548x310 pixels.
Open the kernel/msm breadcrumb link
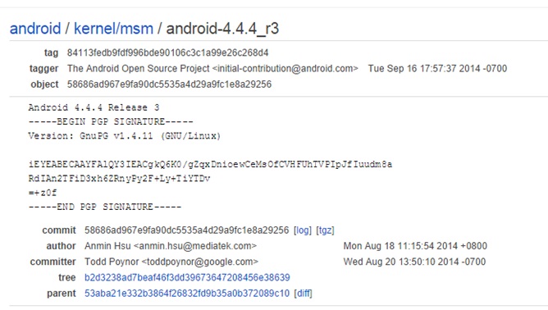pos(113,29)
